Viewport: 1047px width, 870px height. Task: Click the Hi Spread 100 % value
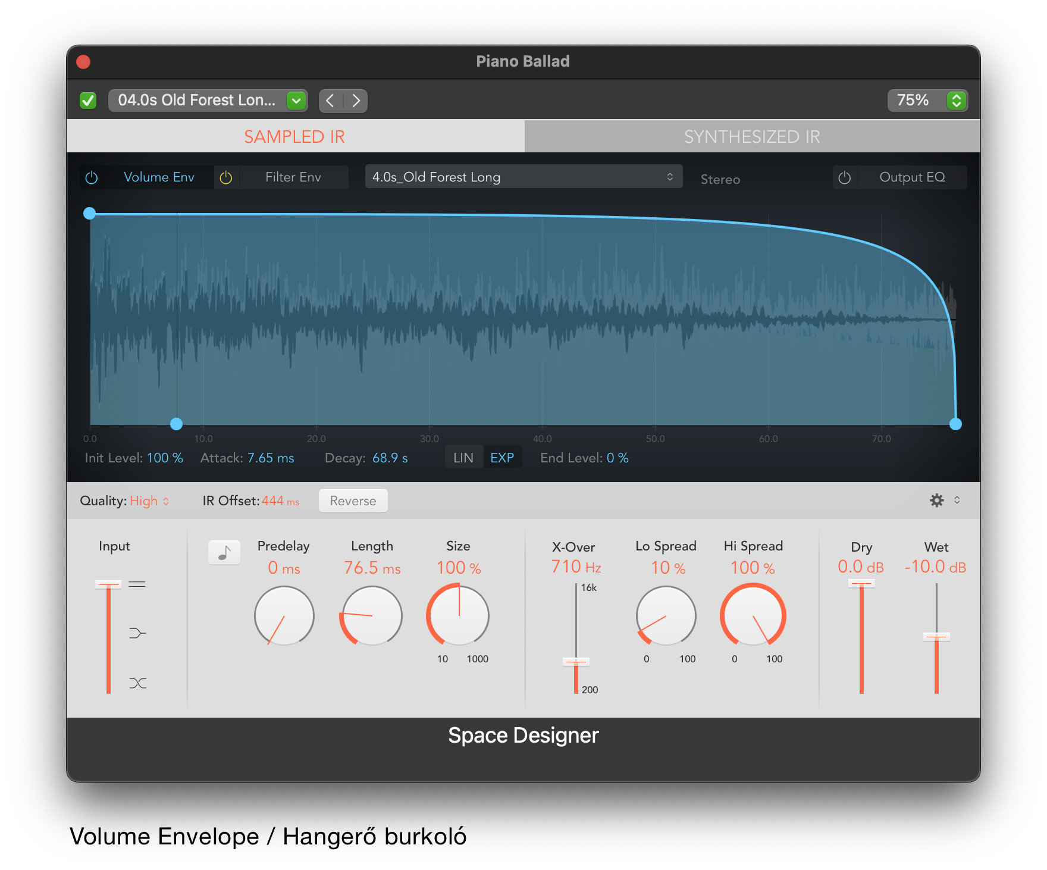tap(753, 568)
